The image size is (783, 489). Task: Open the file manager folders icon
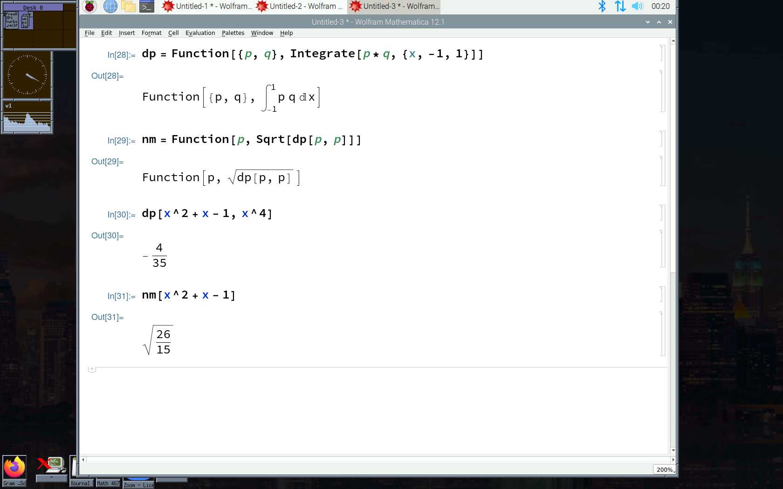pyautogui.click(x=129, y=7)
